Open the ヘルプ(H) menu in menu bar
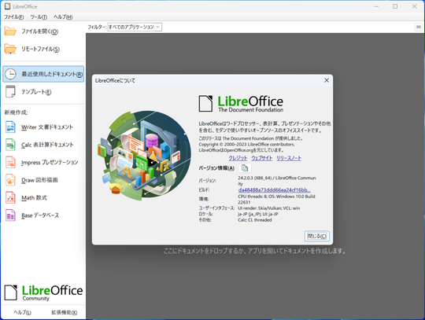This screenshot has height=320, width=425. 63,17
